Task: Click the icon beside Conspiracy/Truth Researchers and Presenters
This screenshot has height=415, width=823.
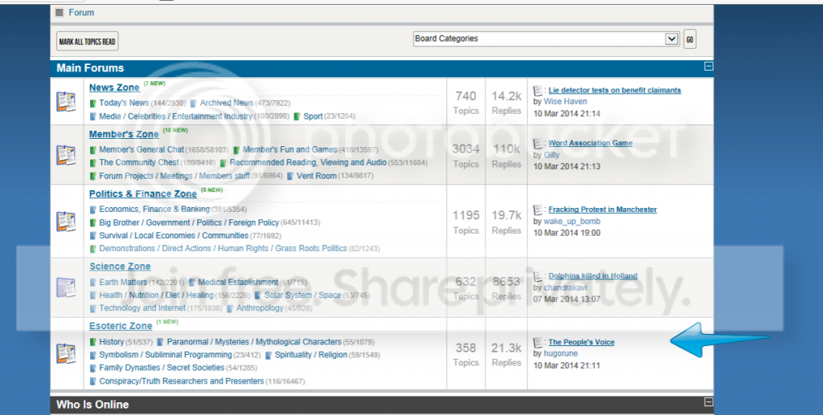Action: (93, 381)
